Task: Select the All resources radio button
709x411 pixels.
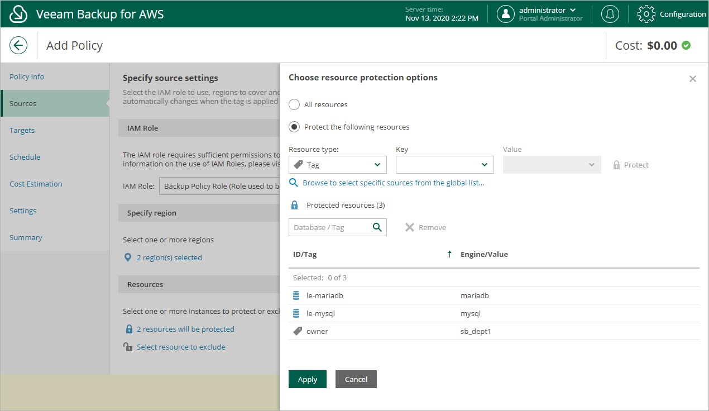Action: tap(294, 104)
